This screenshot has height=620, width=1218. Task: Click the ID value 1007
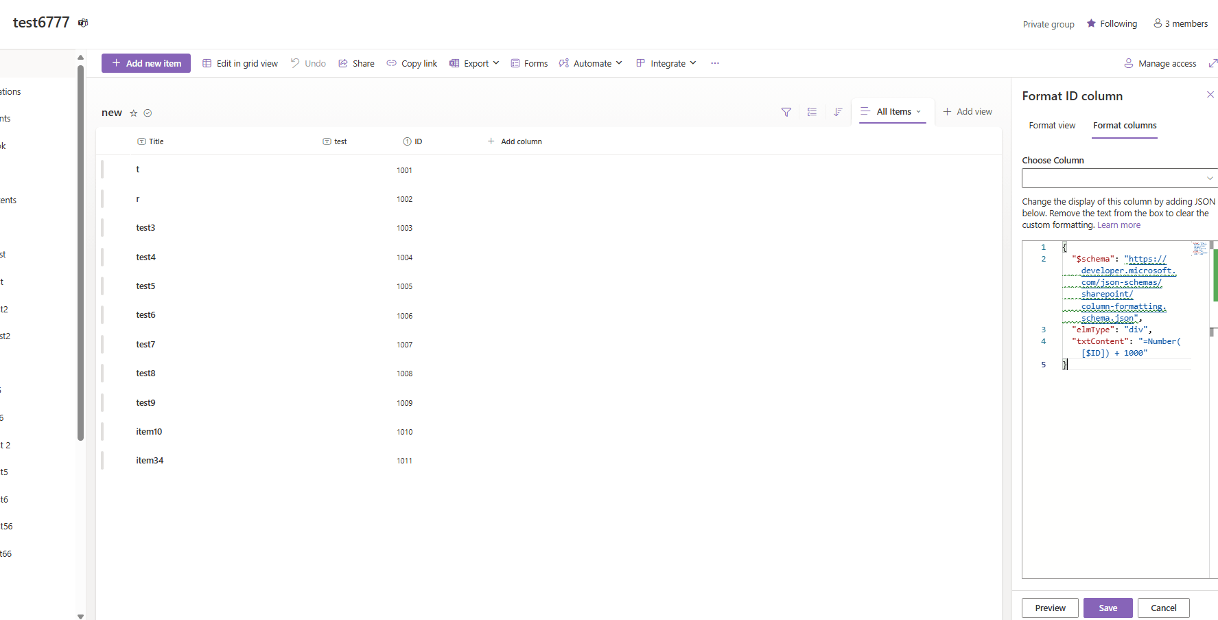405,345
